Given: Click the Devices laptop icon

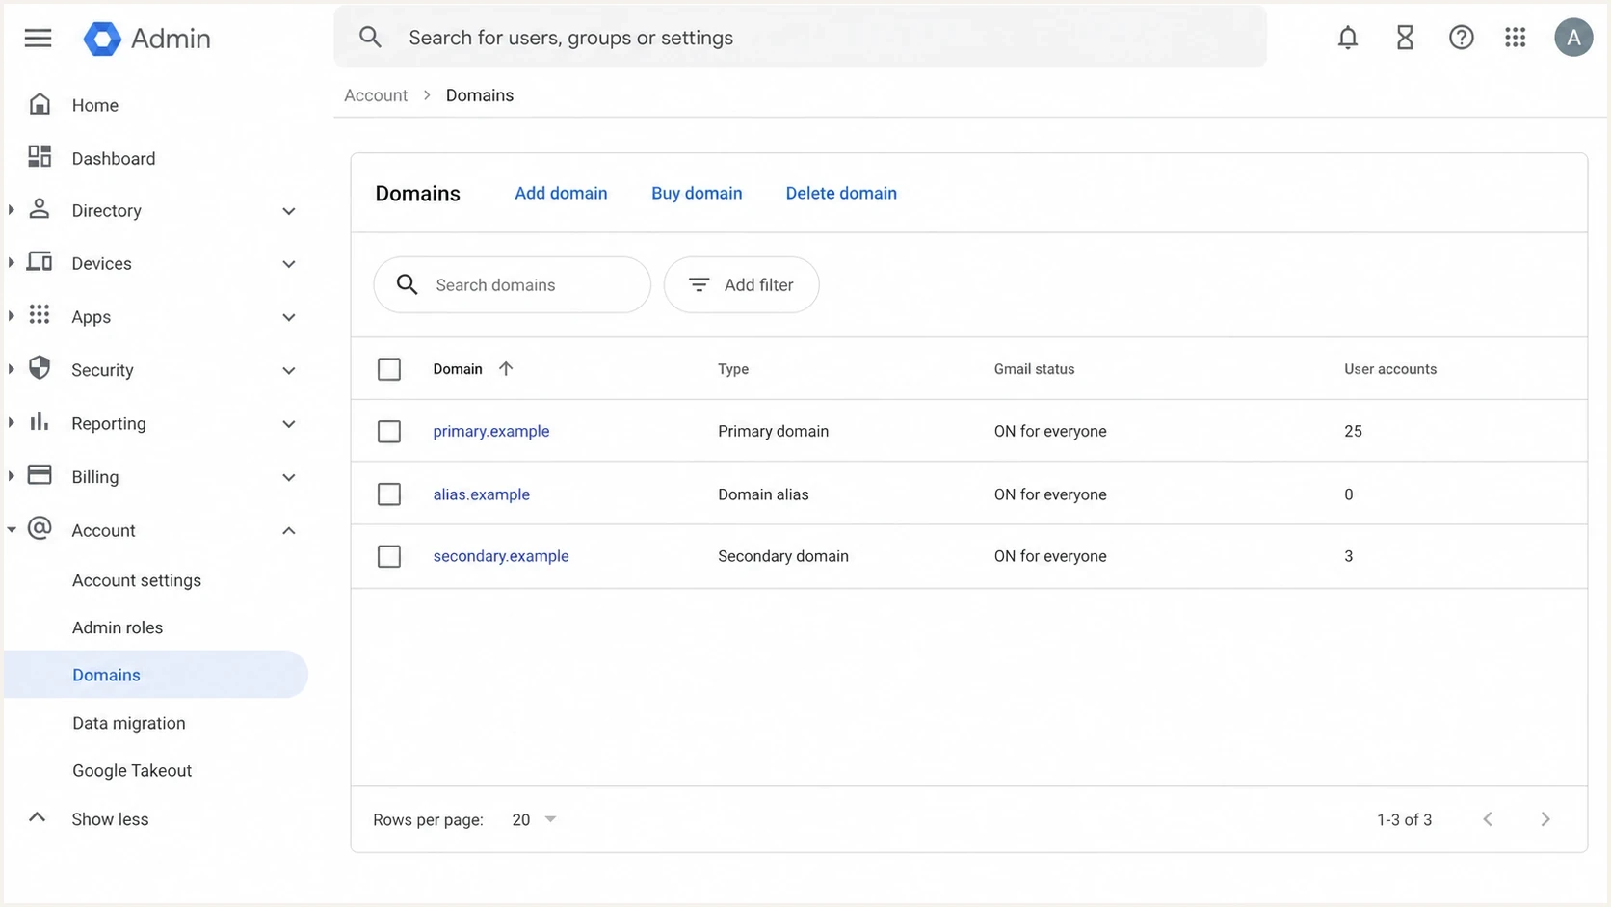Looking at the screenshot, I should coord(40,261).
